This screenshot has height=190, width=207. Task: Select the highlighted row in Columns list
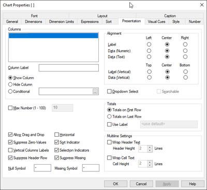pyautogui.click(x=53, y=36)
